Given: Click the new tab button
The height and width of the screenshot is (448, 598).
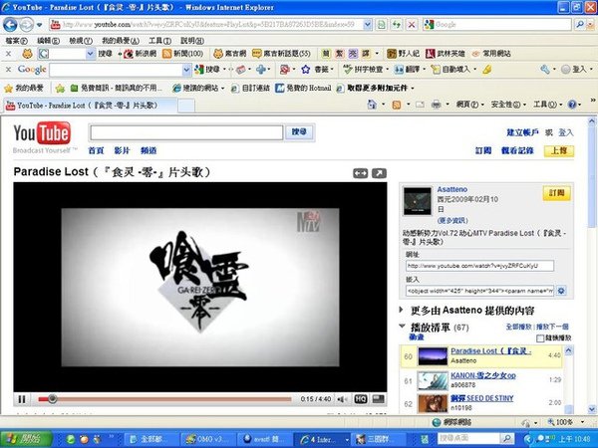Looking at the screenshot, I should coord(186,106).
